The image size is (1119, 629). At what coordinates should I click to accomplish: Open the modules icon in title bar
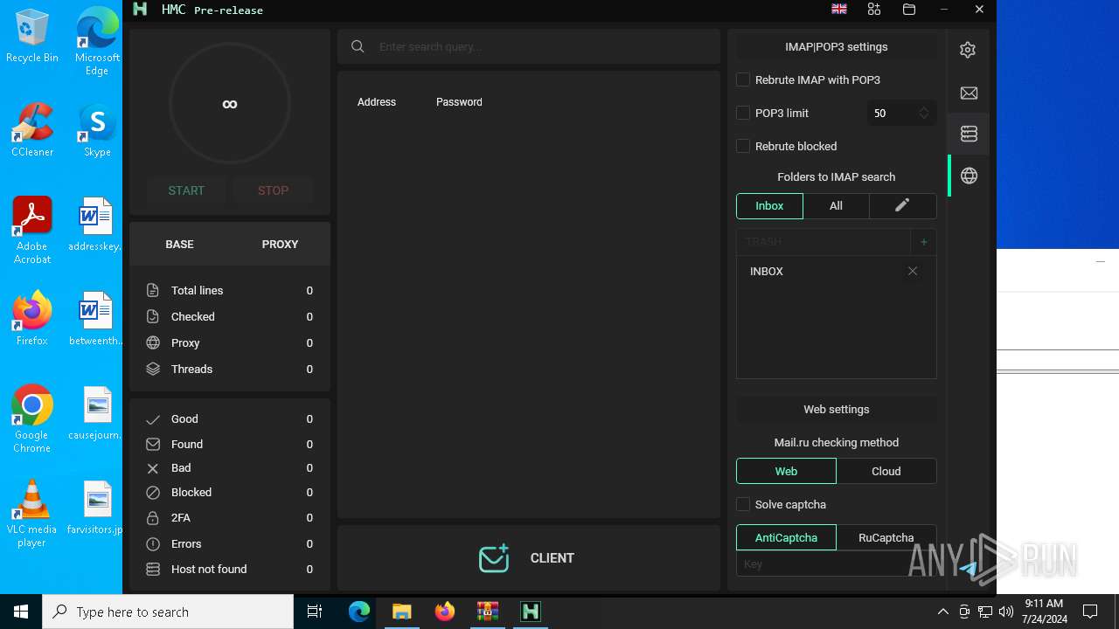point(874,9)
